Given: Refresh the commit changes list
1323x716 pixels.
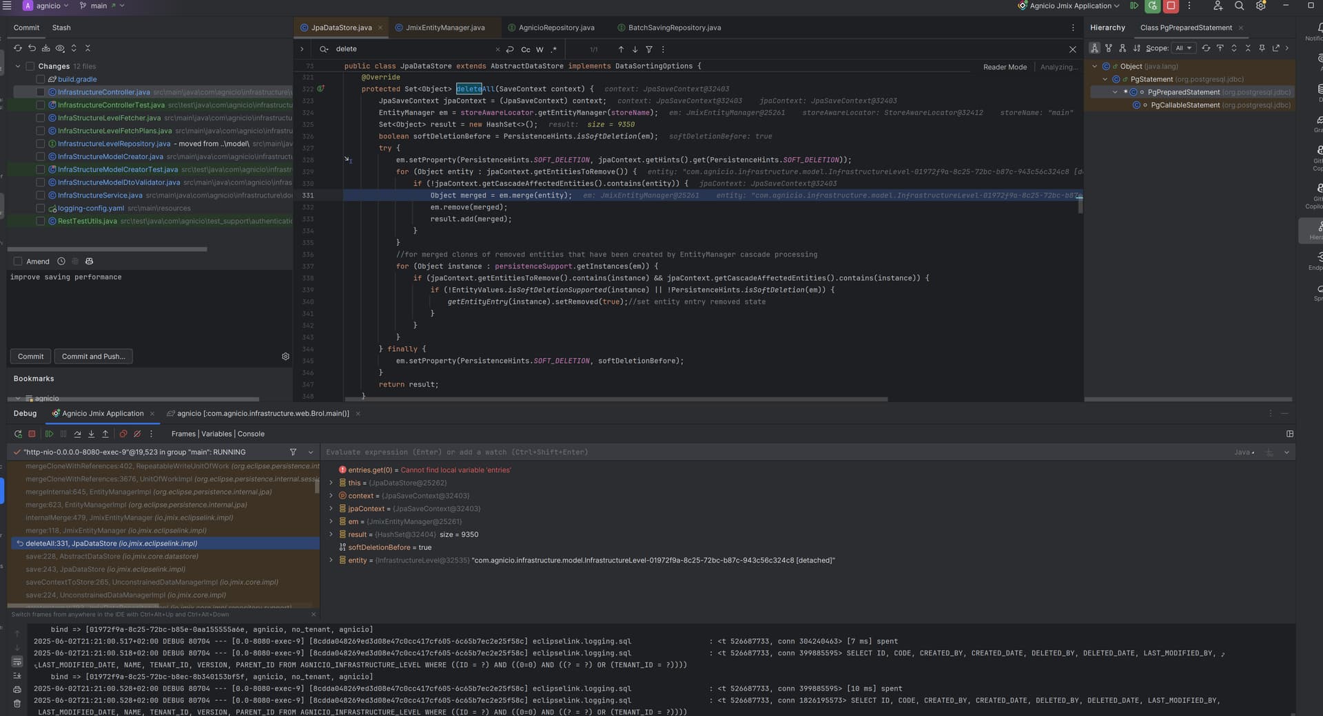Looking at the screenshot, I should 18,48.
